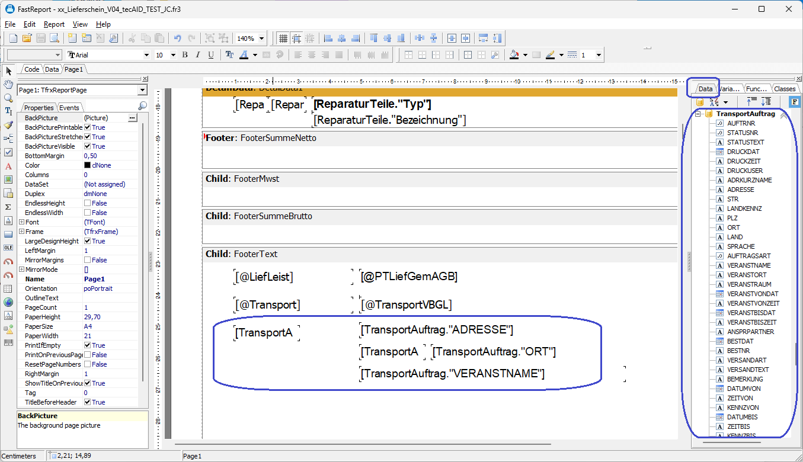This screenshot has height=462, width=803.
Task: Click the F button in data tree toolbar
Action: tap(795, 102)
